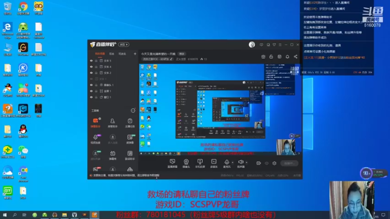Click the 麦克风 microphone icon
390x219 pixels.
(227, 162)
